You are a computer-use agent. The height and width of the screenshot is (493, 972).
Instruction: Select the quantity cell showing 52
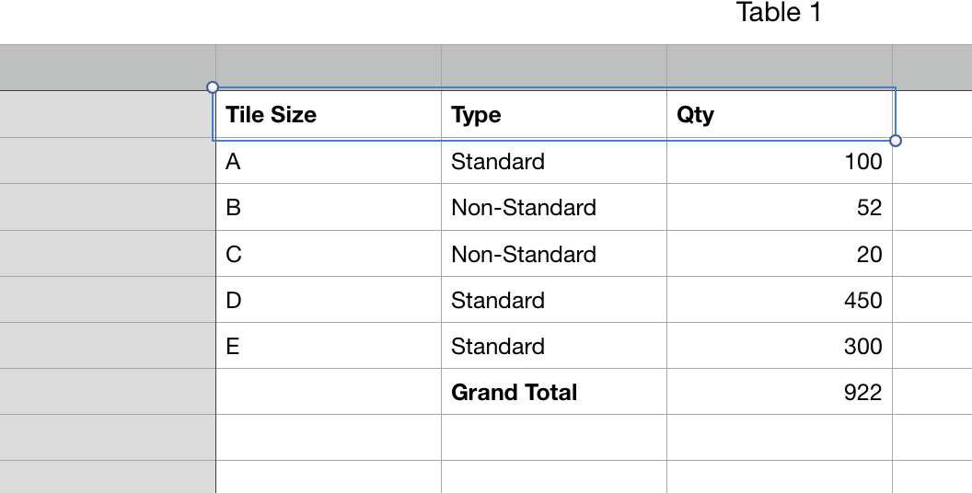(x=780, y=207)
